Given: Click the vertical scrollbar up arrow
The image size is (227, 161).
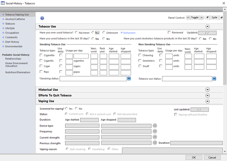Looking at the screenshot, I should click(x=225, y=9).
